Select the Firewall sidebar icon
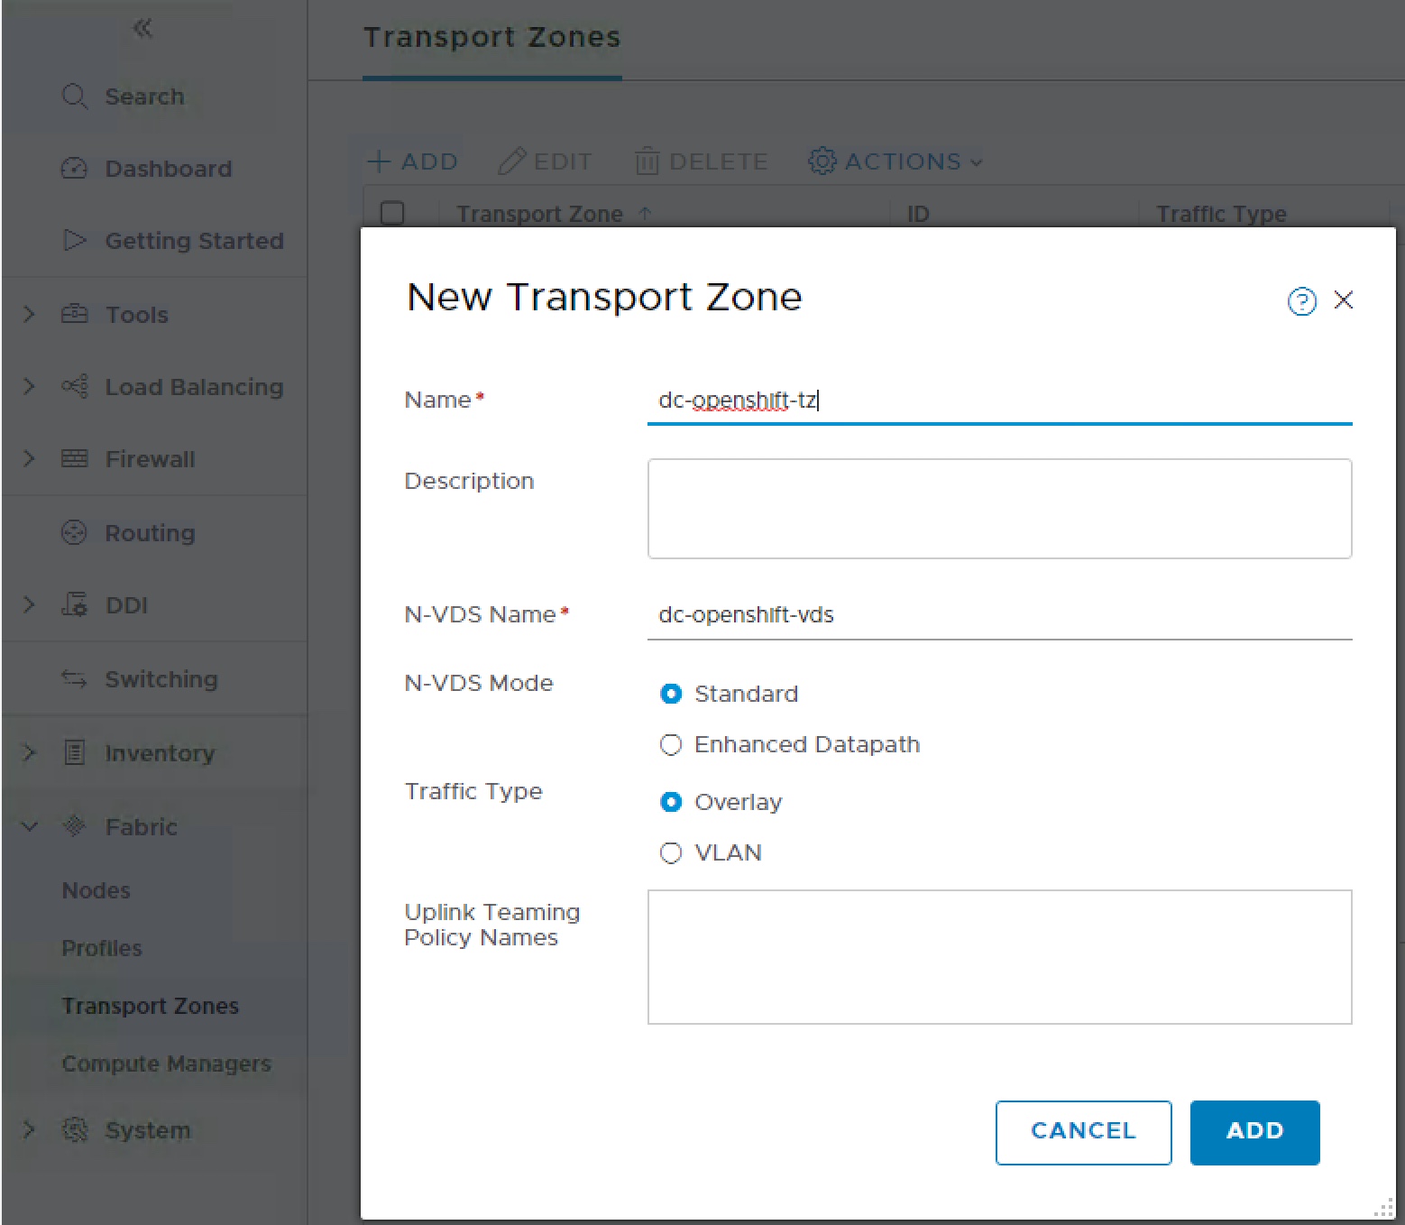1405x1225 pixels. (75, 459)
